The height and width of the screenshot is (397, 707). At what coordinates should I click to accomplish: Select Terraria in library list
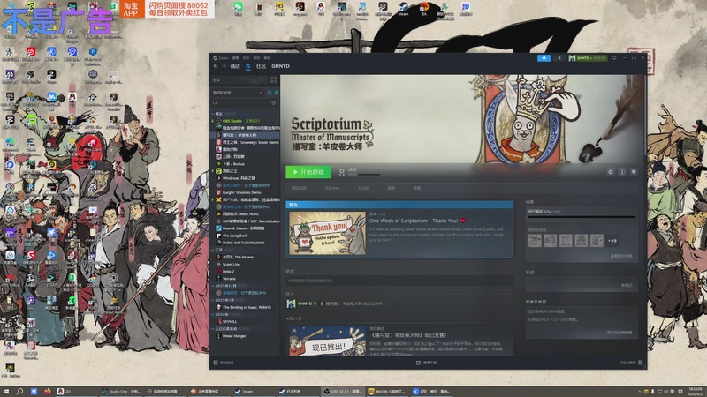coord(246,279)
